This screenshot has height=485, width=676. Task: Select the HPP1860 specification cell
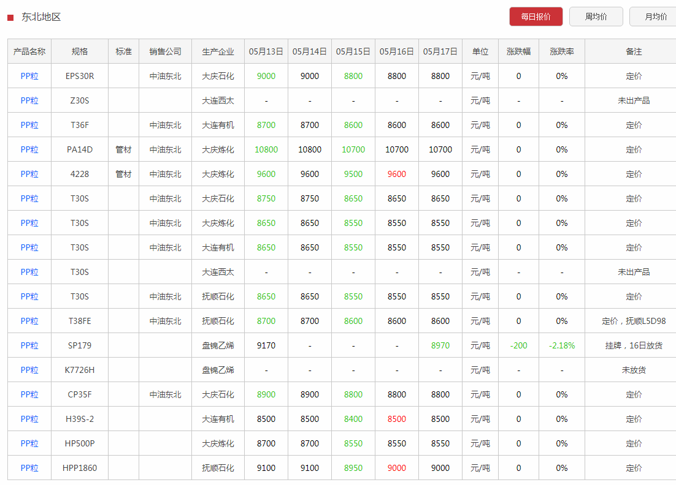coord(80,468)
